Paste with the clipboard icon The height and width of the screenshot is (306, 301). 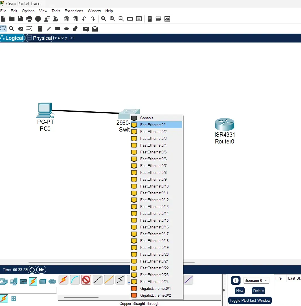75,19
